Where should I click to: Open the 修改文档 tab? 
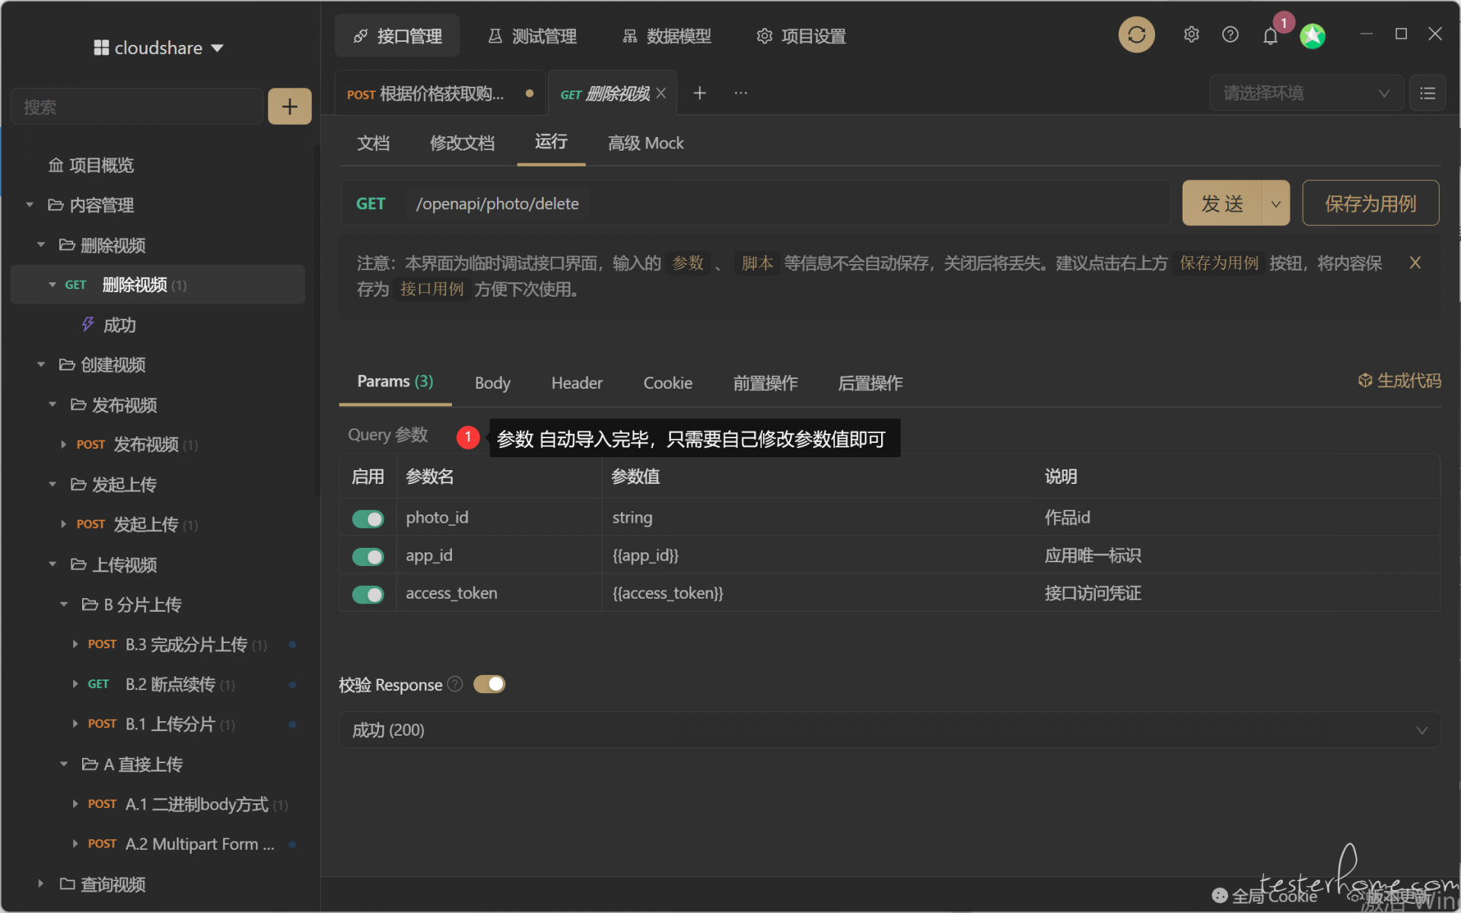pos(462,143)
